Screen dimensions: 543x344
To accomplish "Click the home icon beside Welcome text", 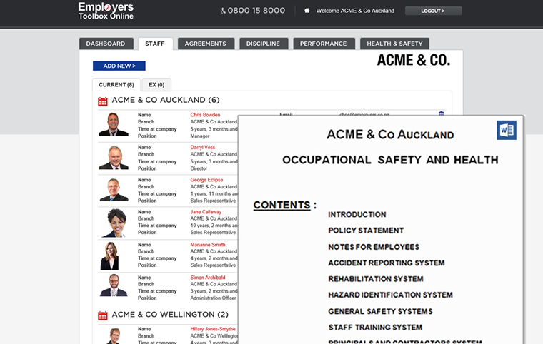I will (307, 11).
